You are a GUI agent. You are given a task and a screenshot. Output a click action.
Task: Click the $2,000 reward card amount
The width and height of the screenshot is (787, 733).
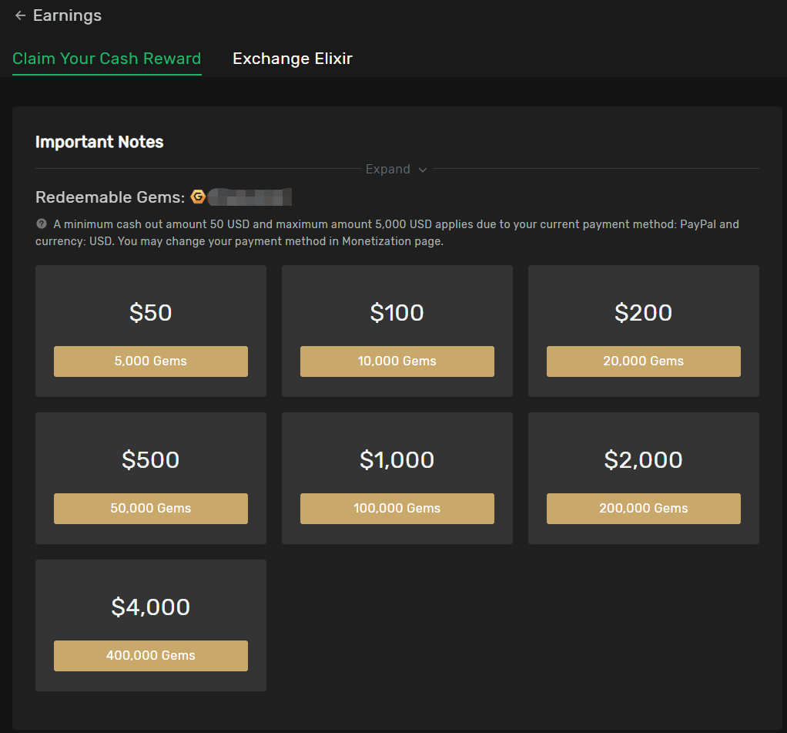click(x=644, y=459)
